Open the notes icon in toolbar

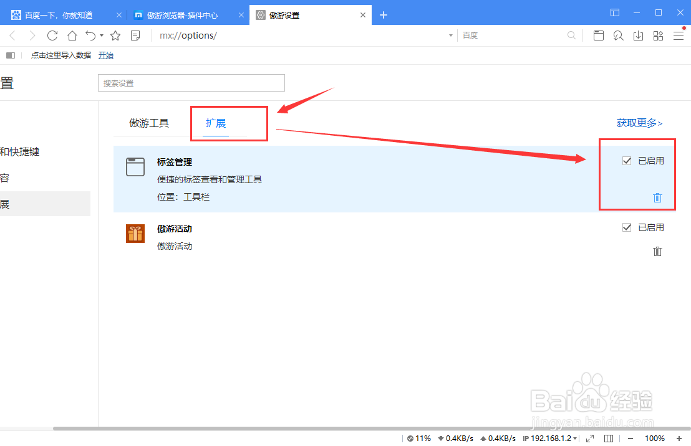point(136,36)
